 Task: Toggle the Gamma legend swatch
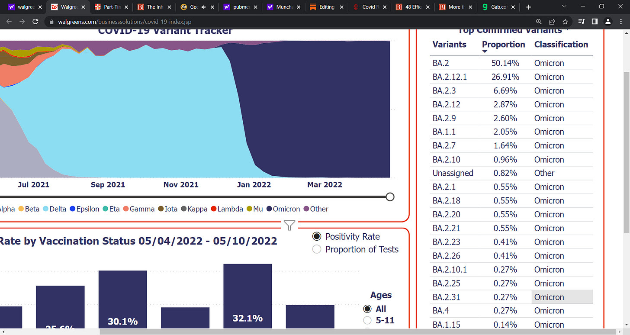(x=126, y=209)
